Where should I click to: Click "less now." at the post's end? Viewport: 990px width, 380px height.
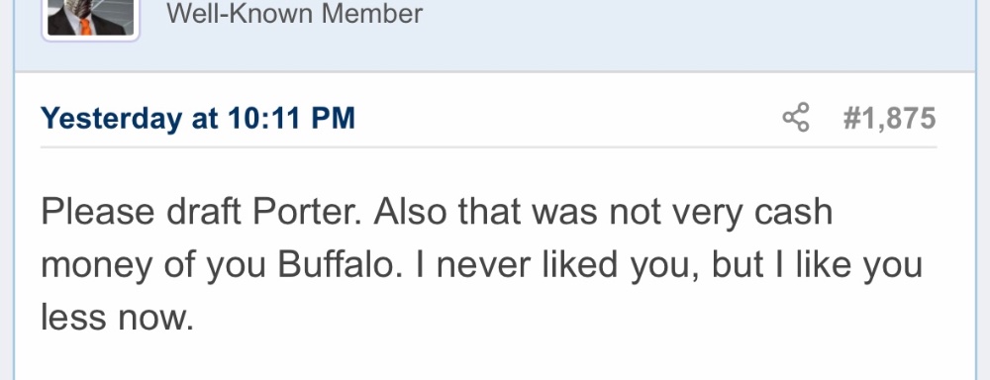click(x=118, y=317)
